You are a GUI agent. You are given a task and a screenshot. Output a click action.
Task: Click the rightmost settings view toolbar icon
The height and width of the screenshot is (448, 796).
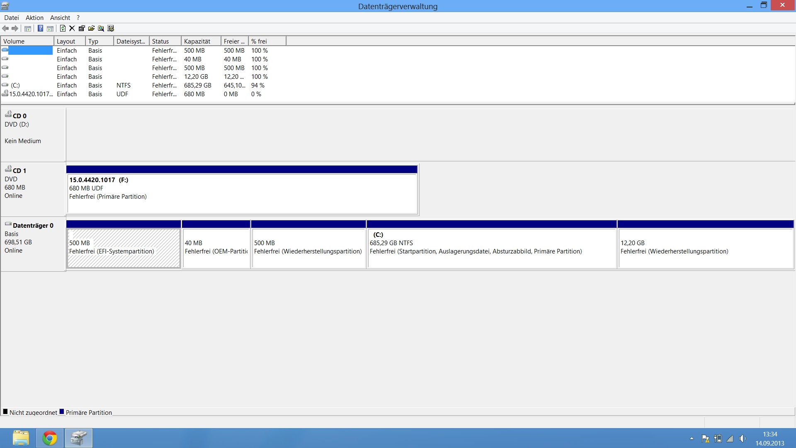tap(111, 28)
